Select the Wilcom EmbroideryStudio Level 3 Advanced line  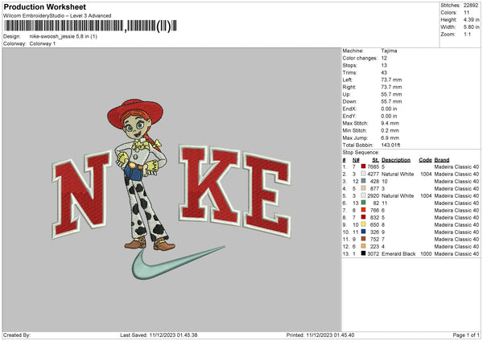click(x=57, y=16)
